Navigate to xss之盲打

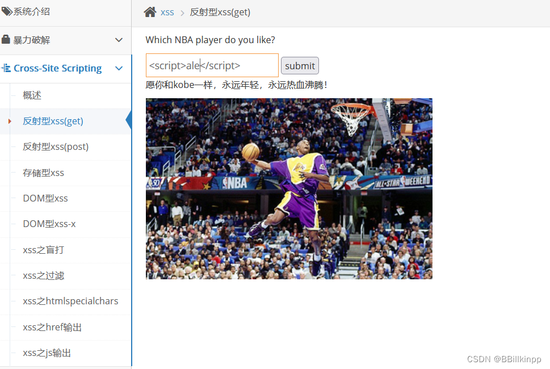pos(44,250)
